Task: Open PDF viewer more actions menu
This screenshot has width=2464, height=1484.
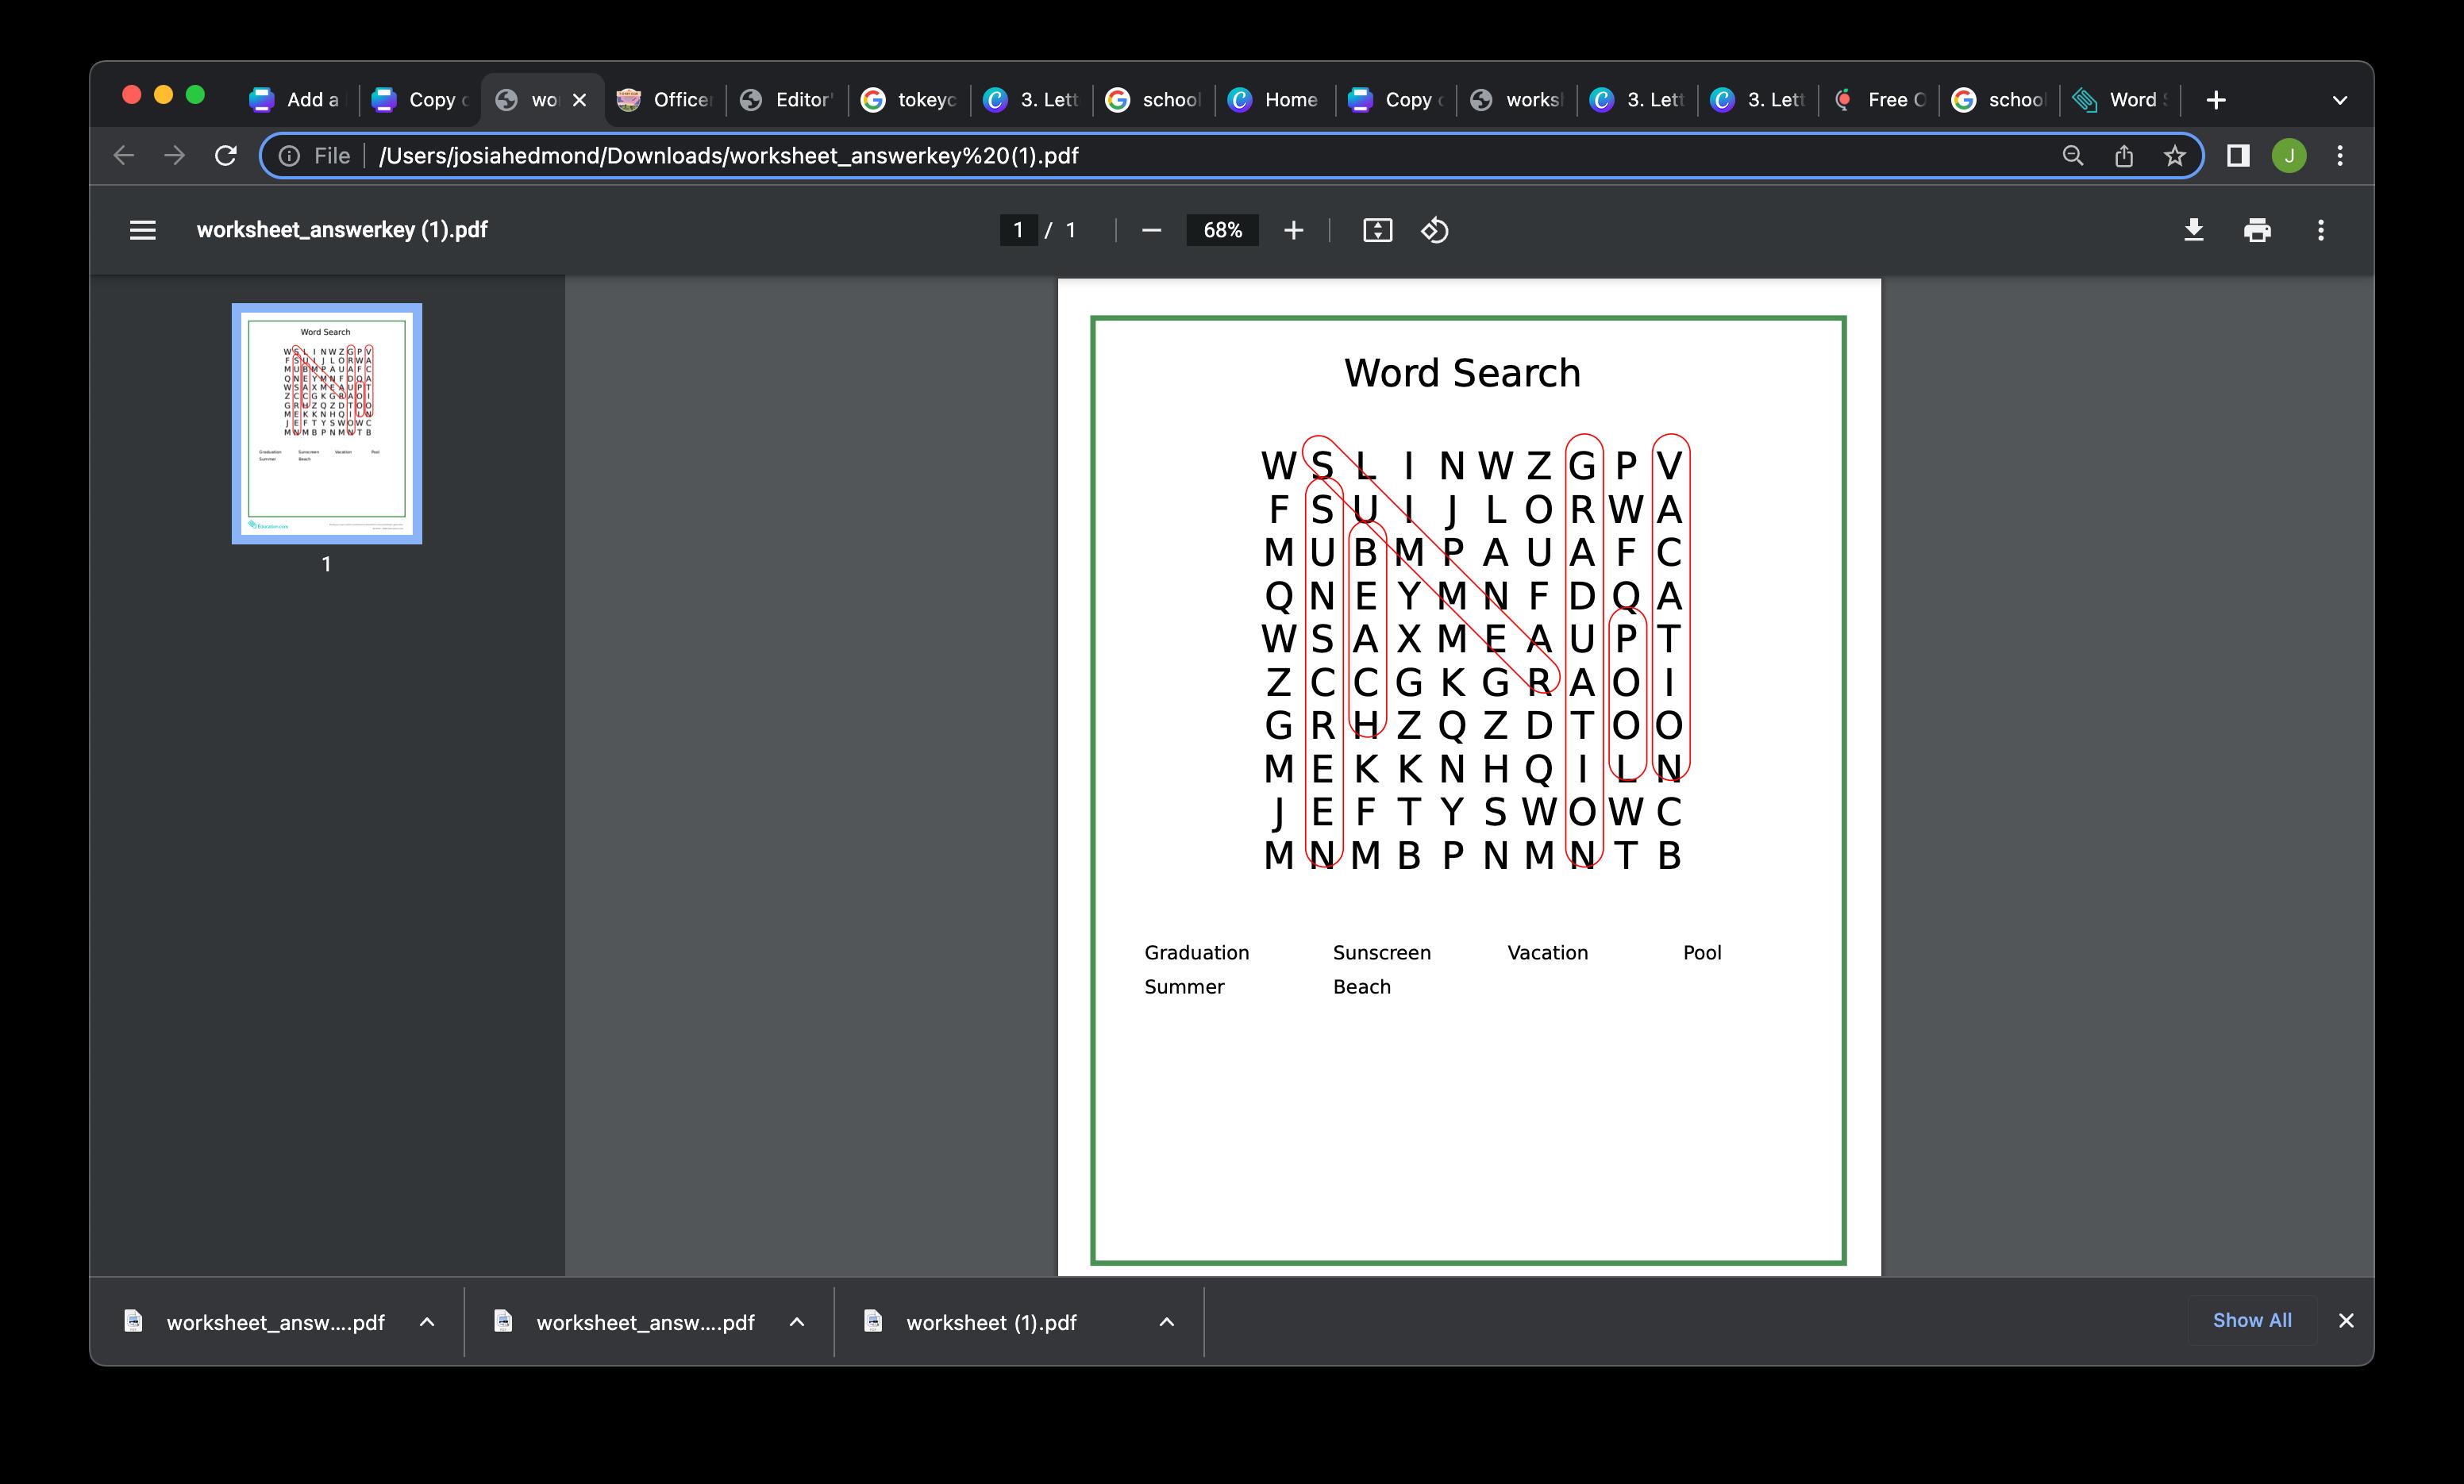Action: coord(2321,230)
